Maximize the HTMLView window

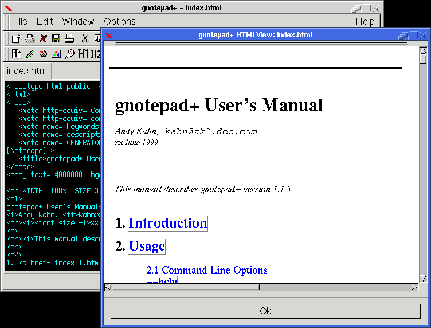413,35
